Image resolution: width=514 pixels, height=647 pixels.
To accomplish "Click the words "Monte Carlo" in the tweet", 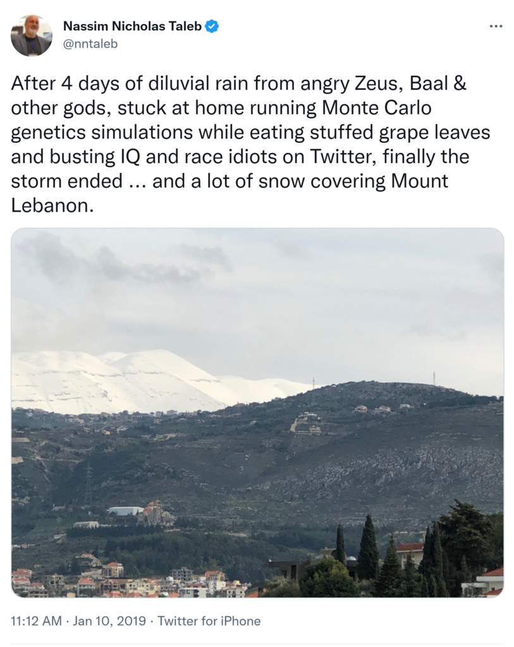I will (x=376, y=108).
